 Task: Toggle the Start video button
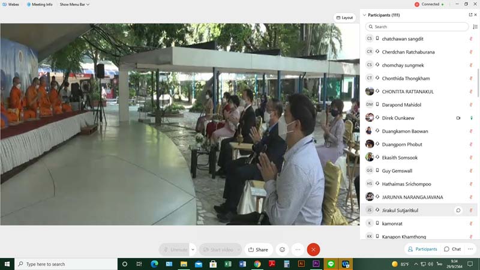click(x=217, y=250)
